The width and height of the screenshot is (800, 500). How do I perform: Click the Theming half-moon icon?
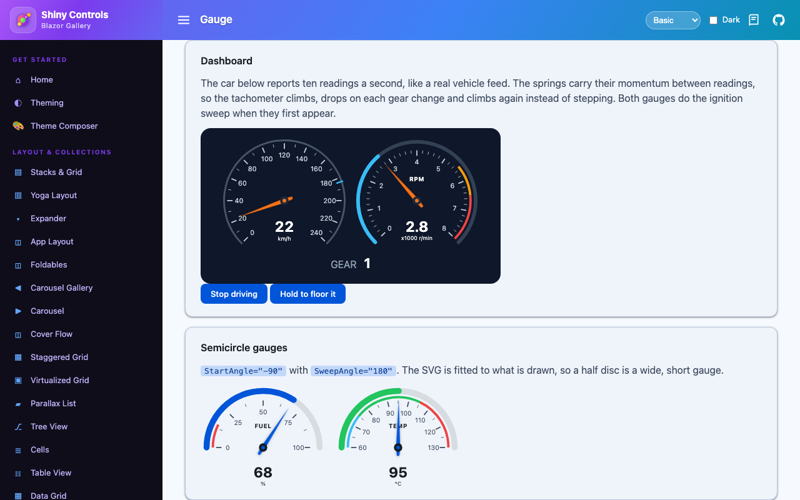18,103
